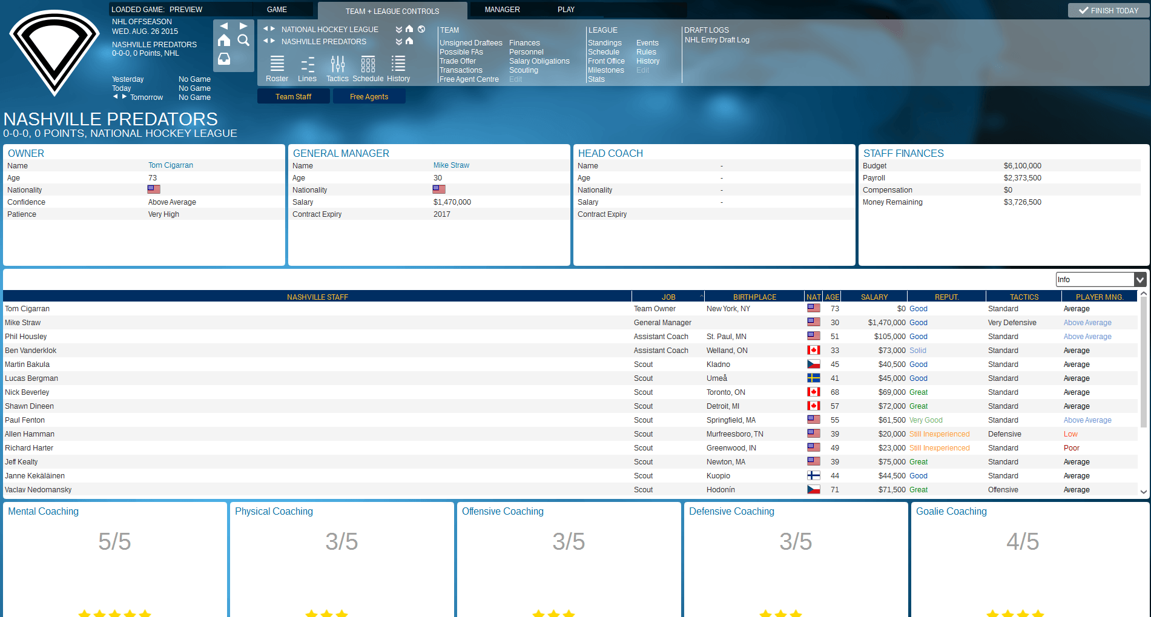Click the staff list scroll down arrow
Screen dimensions: 1151x617
pyautogui.click(x=1144, y=492)
